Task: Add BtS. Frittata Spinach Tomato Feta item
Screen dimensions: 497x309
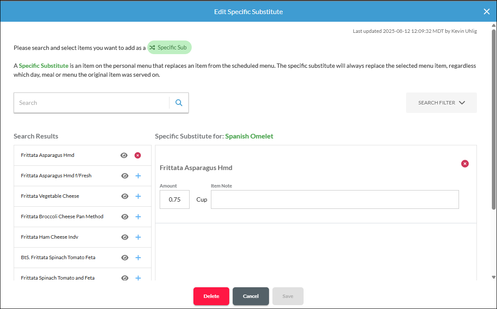Action: point(138,258)
